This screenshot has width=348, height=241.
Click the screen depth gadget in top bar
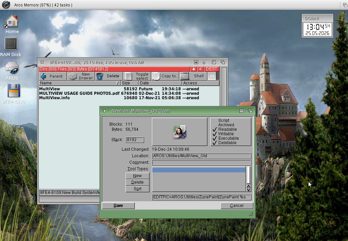tap(345, 5)
